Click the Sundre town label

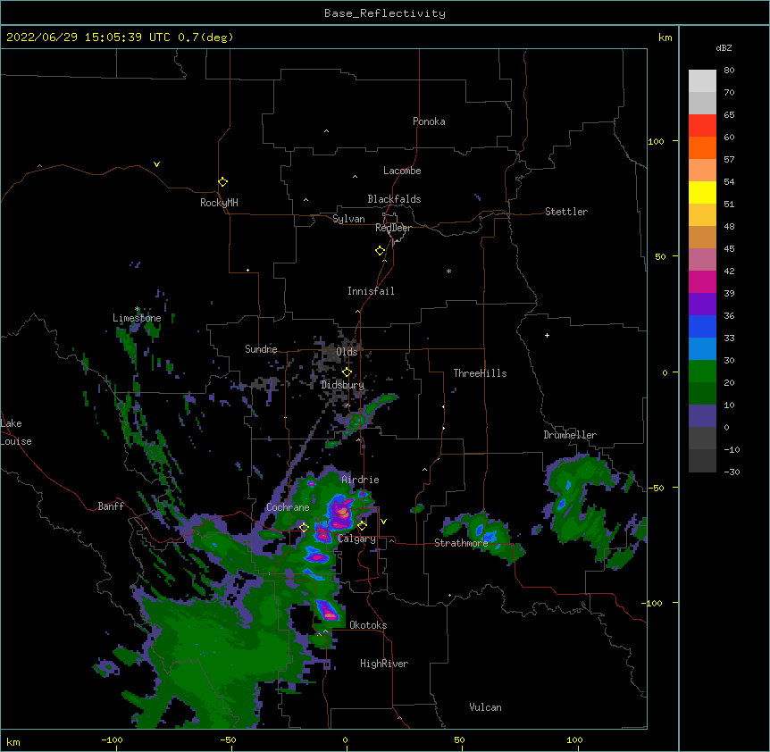261,349
